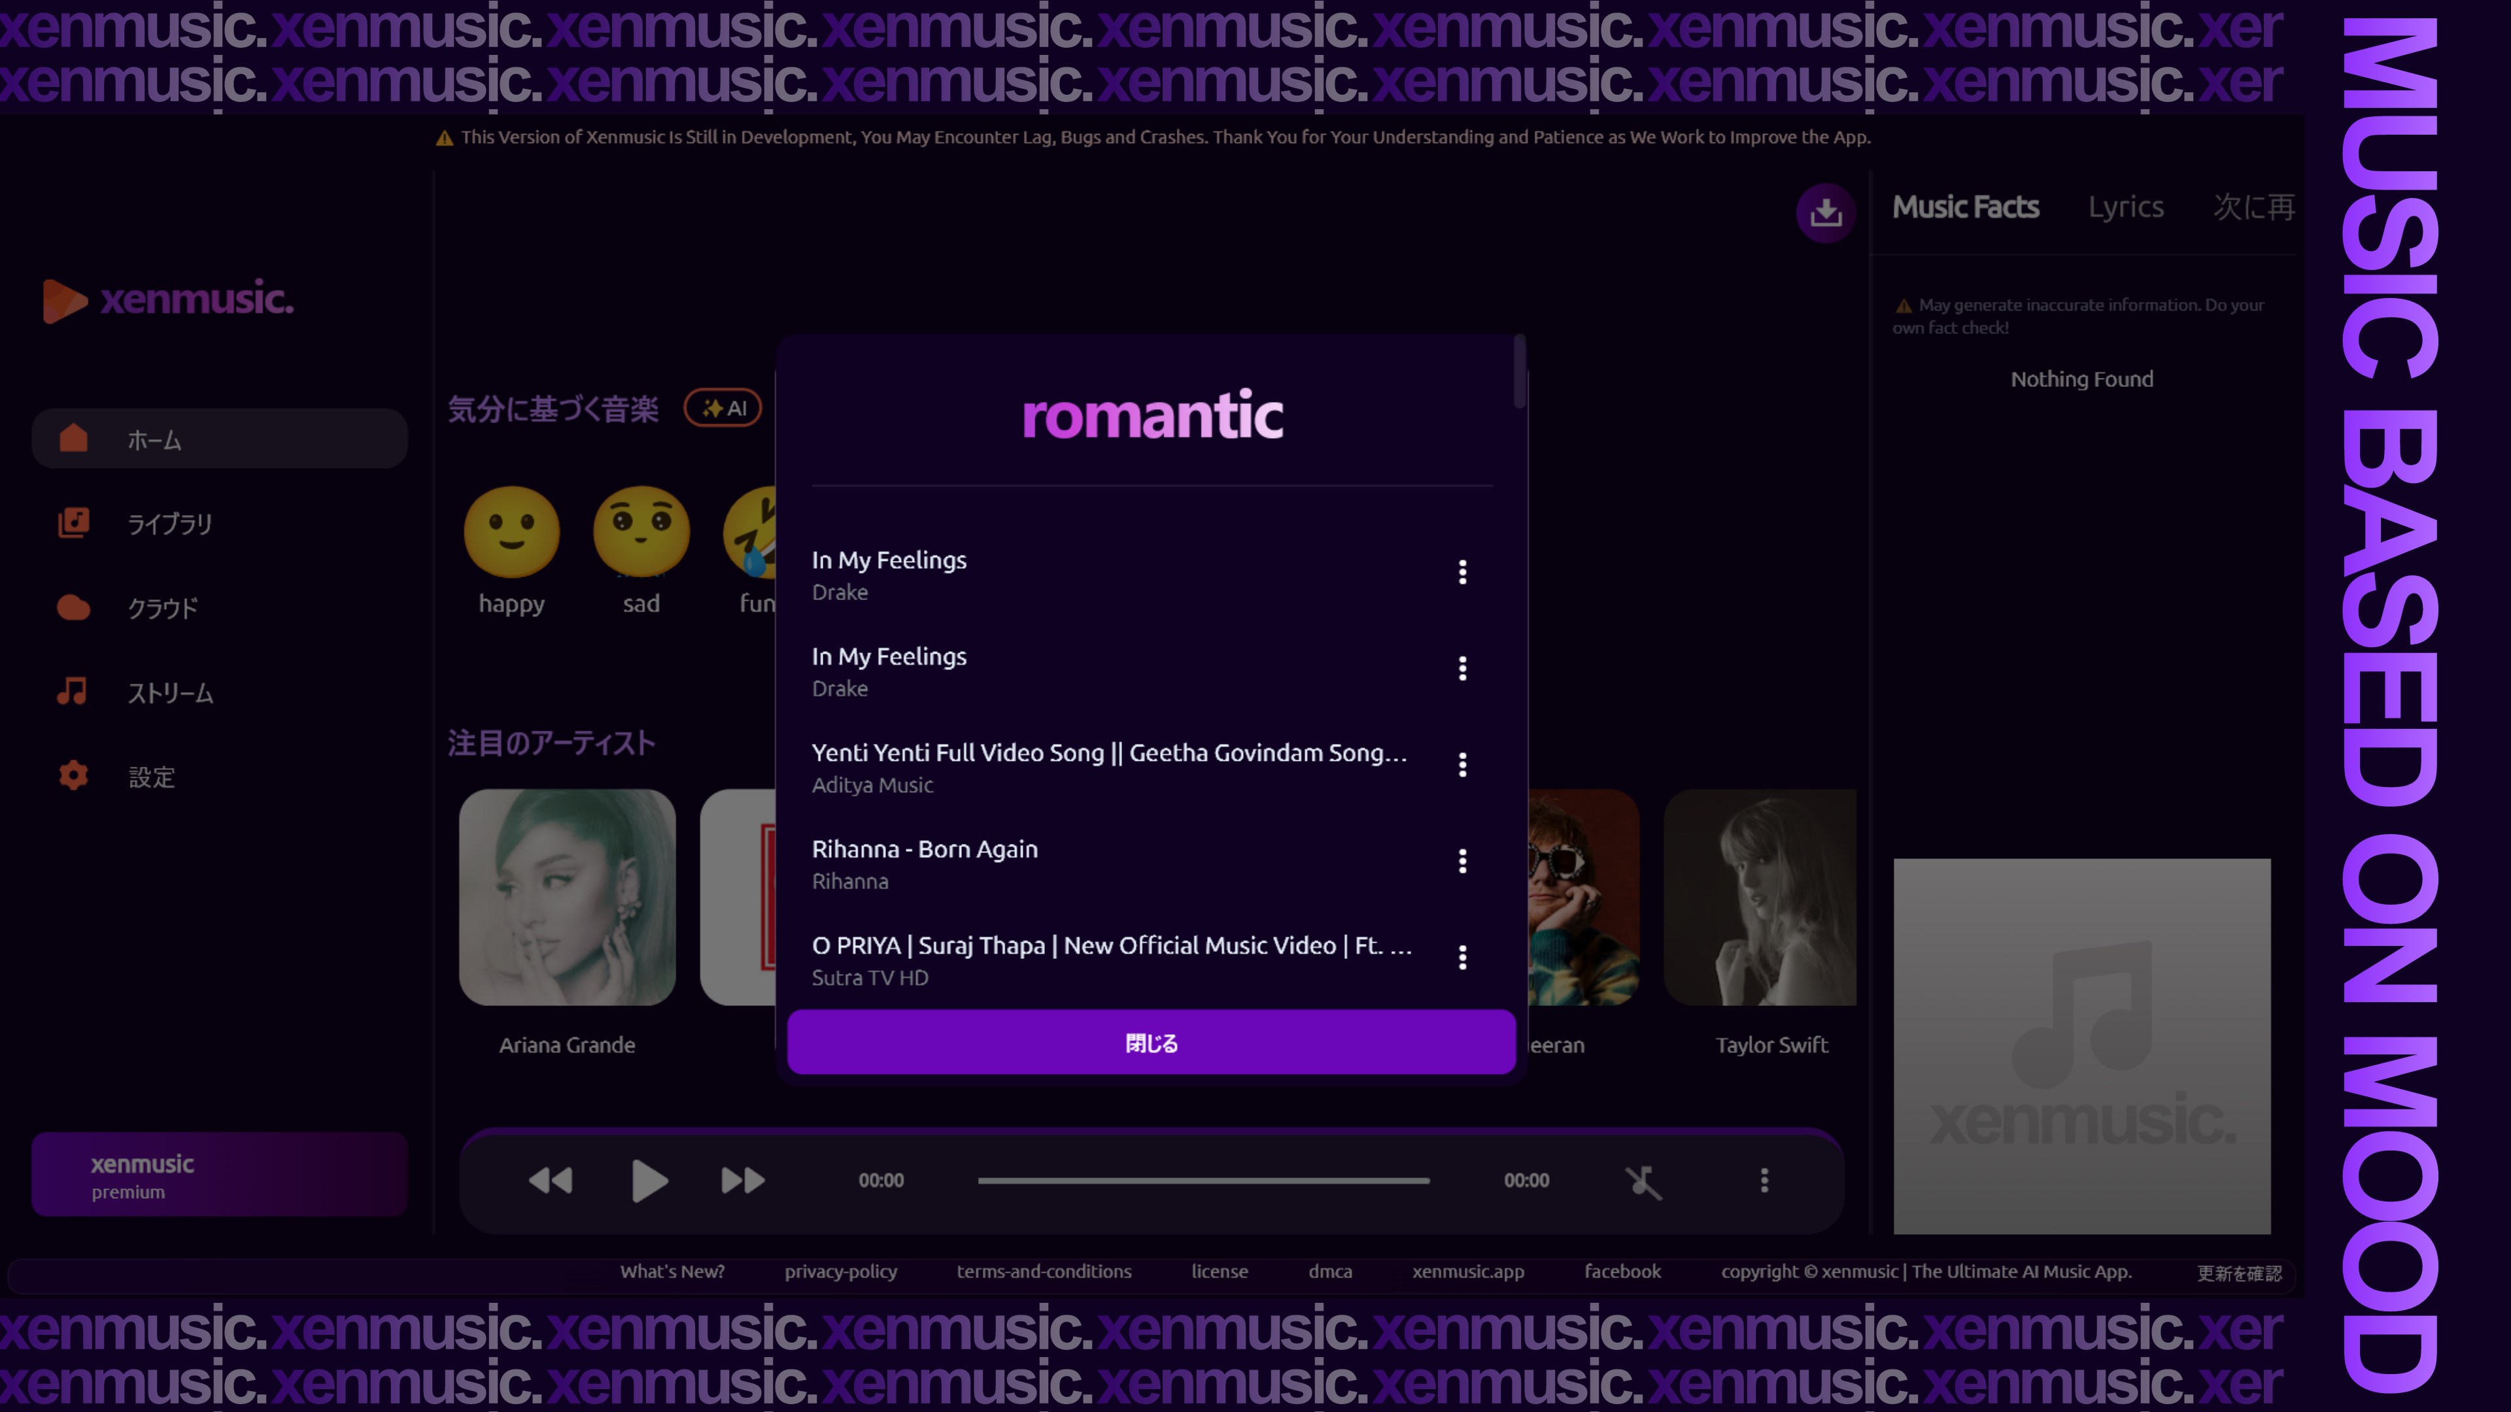The width and height of the screenshot is (2511, 1412).
Task: Expand options for Yenti Yenti song
Action: (x=1461, y=765)
